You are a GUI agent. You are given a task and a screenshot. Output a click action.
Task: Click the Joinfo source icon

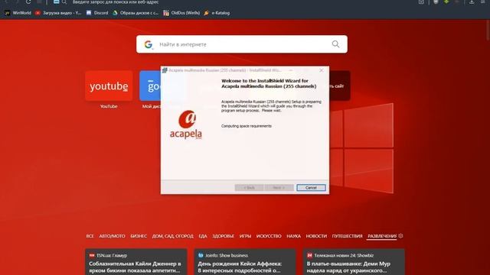click(201, 255)
